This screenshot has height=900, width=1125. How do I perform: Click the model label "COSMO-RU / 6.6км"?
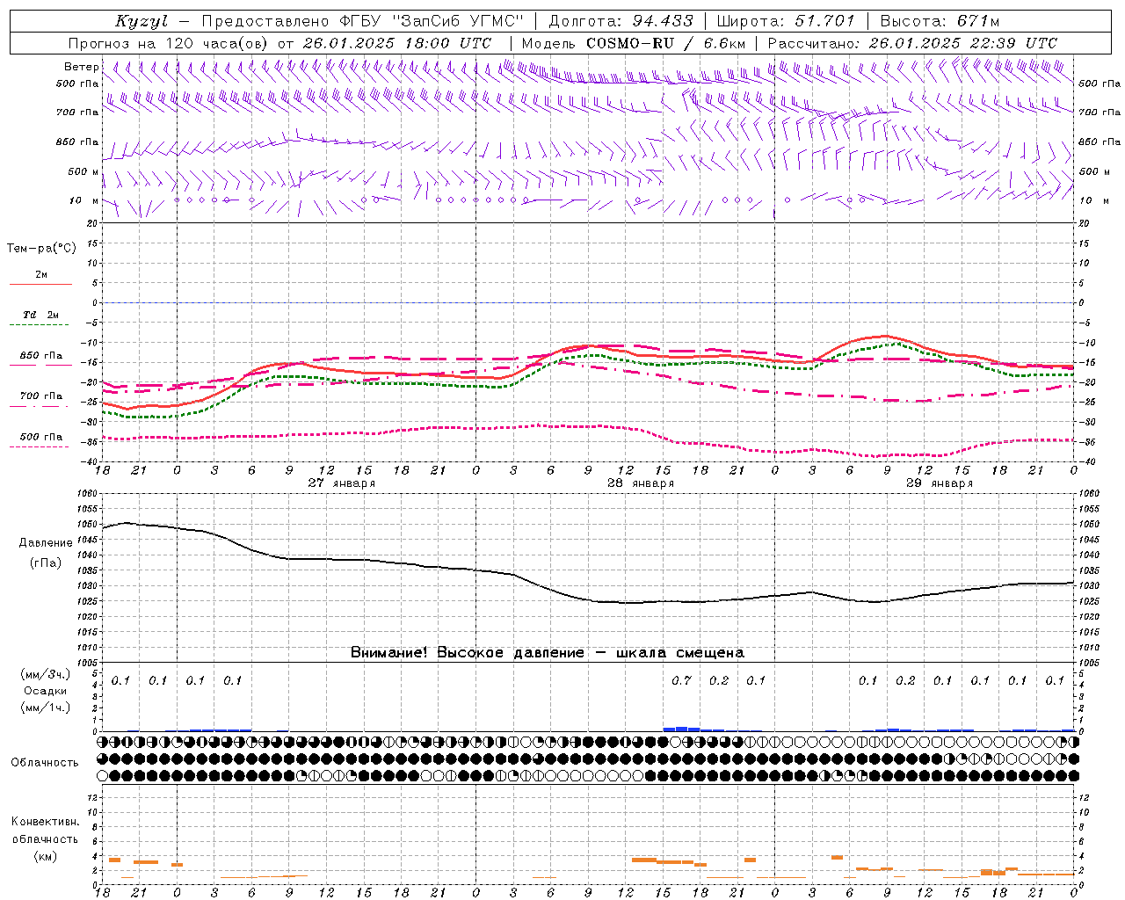click(x=666, y=43)
